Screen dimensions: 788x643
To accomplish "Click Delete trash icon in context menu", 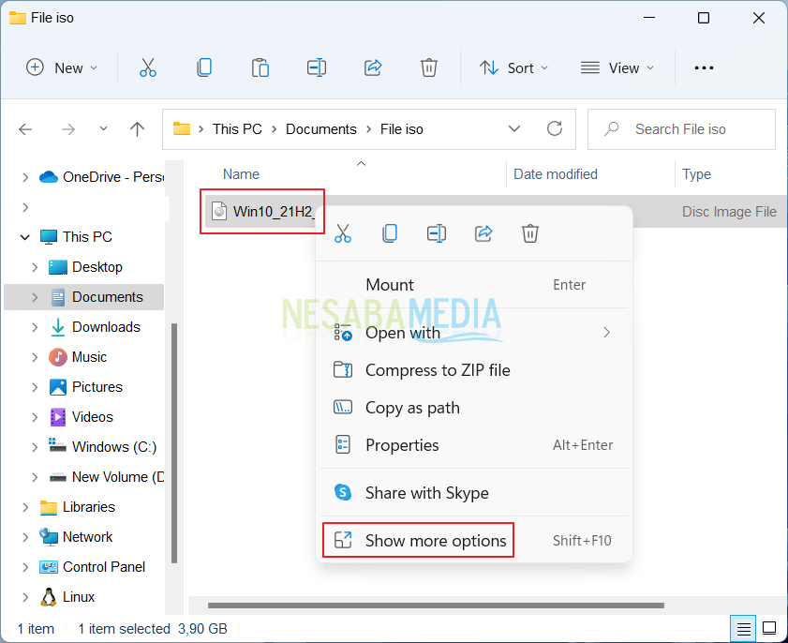I will pos(530,233).
